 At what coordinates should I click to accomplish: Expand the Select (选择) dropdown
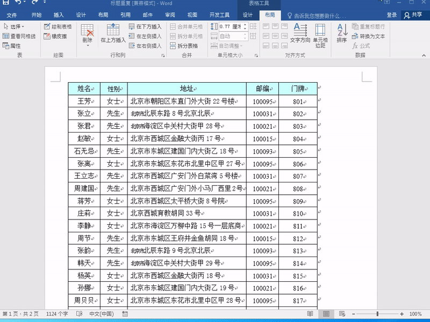(x=15, y=26)
